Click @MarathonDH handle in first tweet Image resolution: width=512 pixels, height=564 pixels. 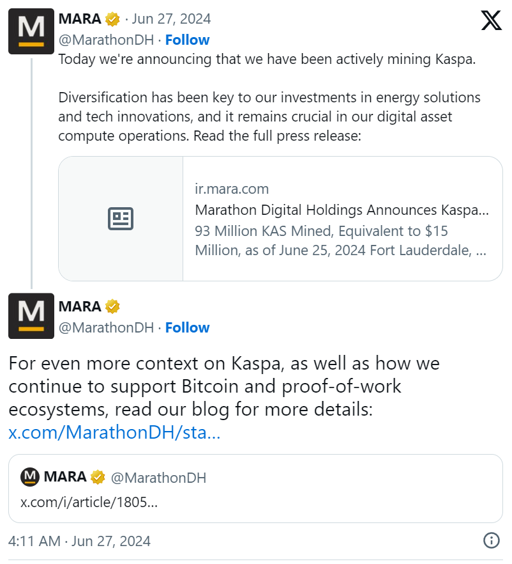click(x=106, y=40)
